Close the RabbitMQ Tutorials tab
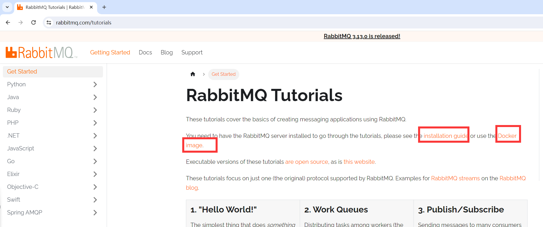 tap(91, 7)
